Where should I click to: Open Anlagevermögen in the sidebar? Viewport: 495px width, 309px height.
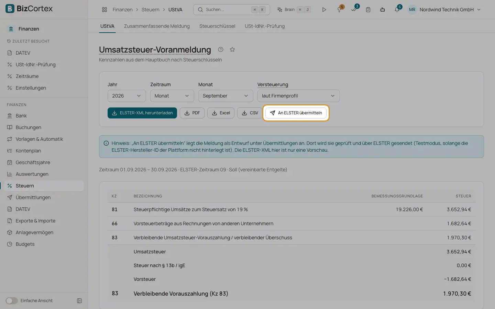click(x=44, y=232)
